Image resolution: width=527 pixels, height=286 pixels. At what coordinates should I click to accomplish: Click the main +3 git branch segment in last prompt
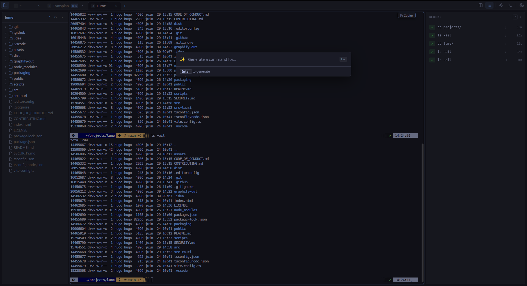click(133, 280)
